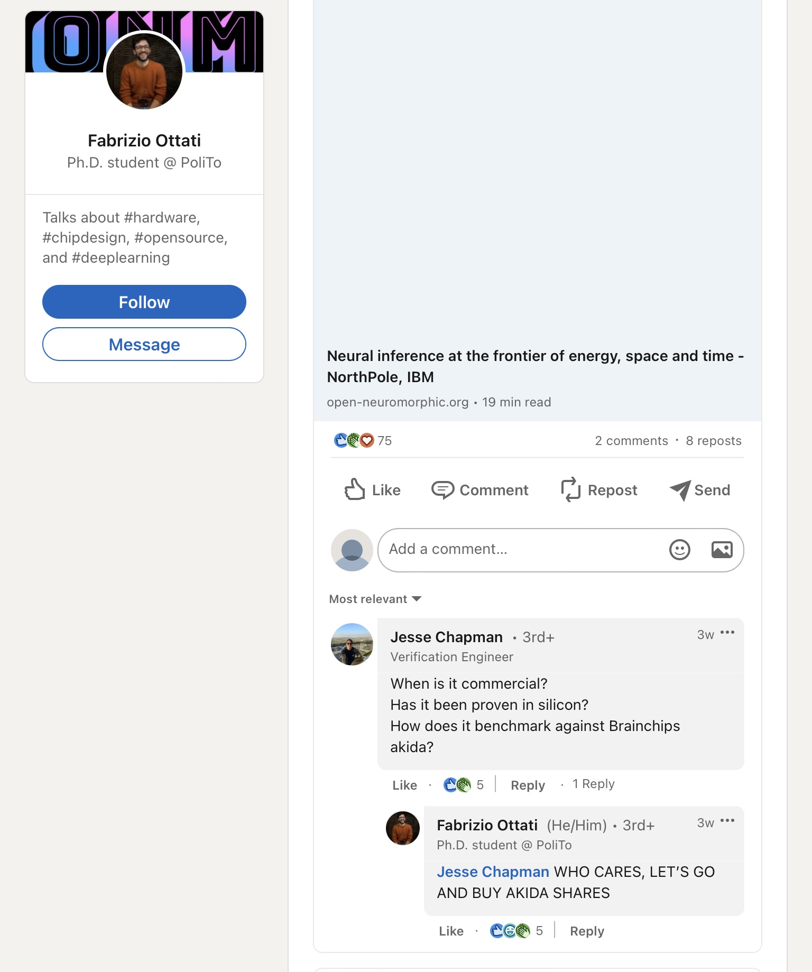The width and height of the screenshot is (812, 972).
Task: Open Jesse Chapman's profile picture
Action: point(352,644)
